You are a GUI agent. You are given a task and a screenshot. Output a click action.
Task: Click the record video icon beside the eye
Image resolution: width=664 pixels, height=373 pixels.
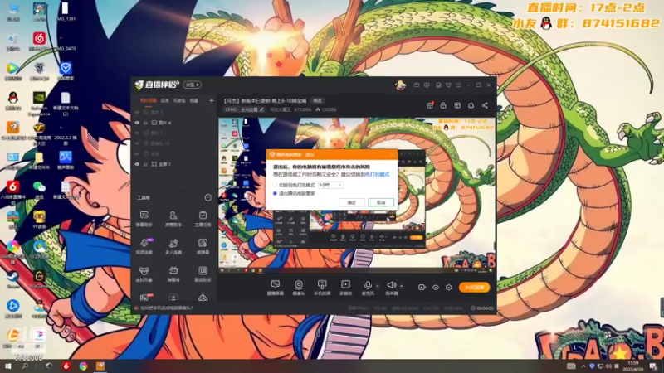(422, 287)
